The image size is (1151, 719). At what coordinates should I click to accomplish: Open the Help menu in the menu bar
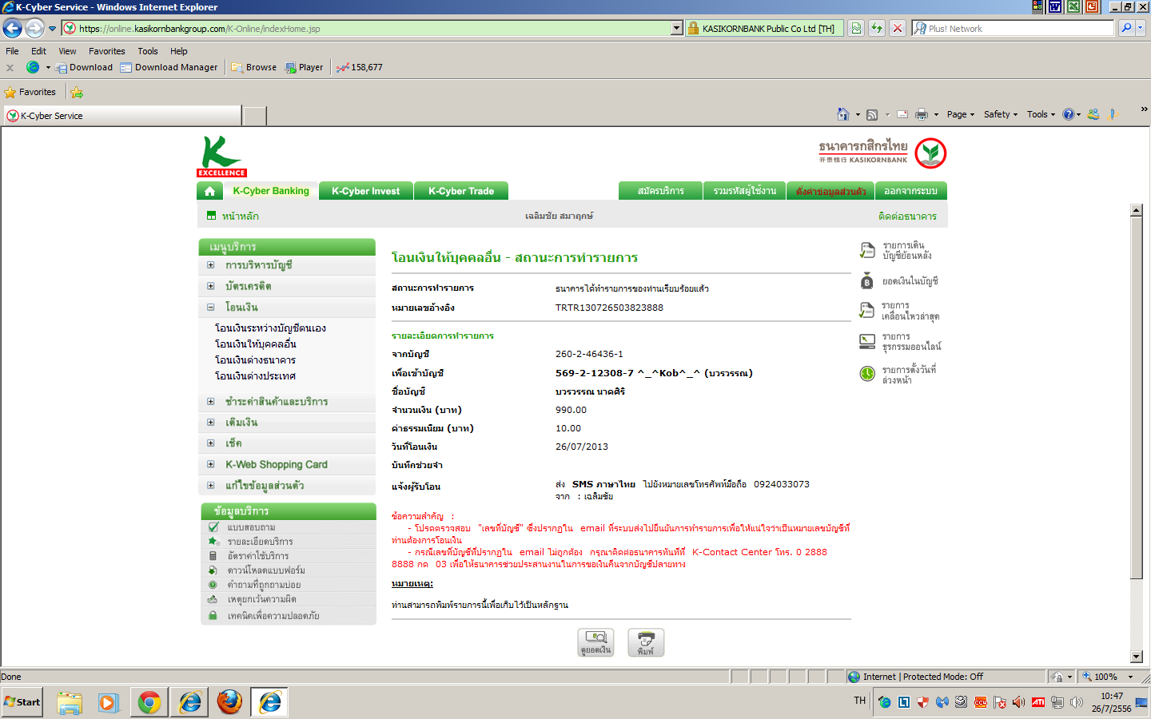pos(178,51)
